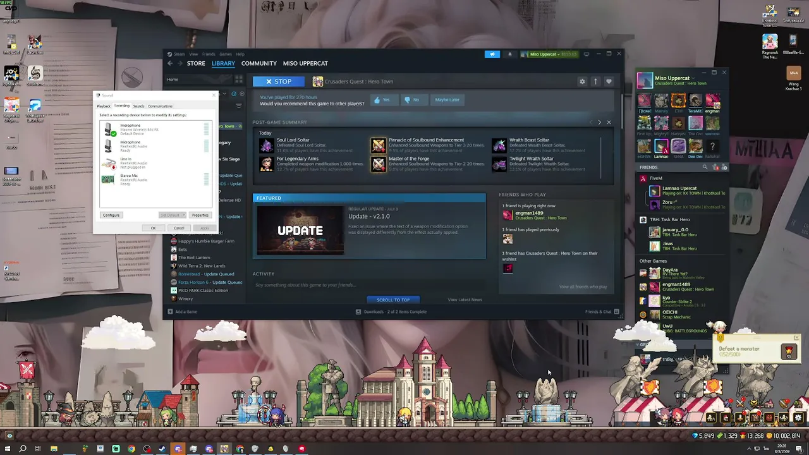The height and width of the screenshot is (455, 809).
Task: Open the Friends menu in Steam
Action: 209,54
